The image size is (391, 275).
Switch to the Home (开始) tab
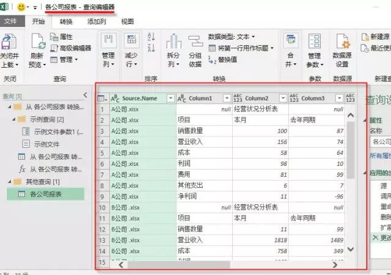pos(38,21)
